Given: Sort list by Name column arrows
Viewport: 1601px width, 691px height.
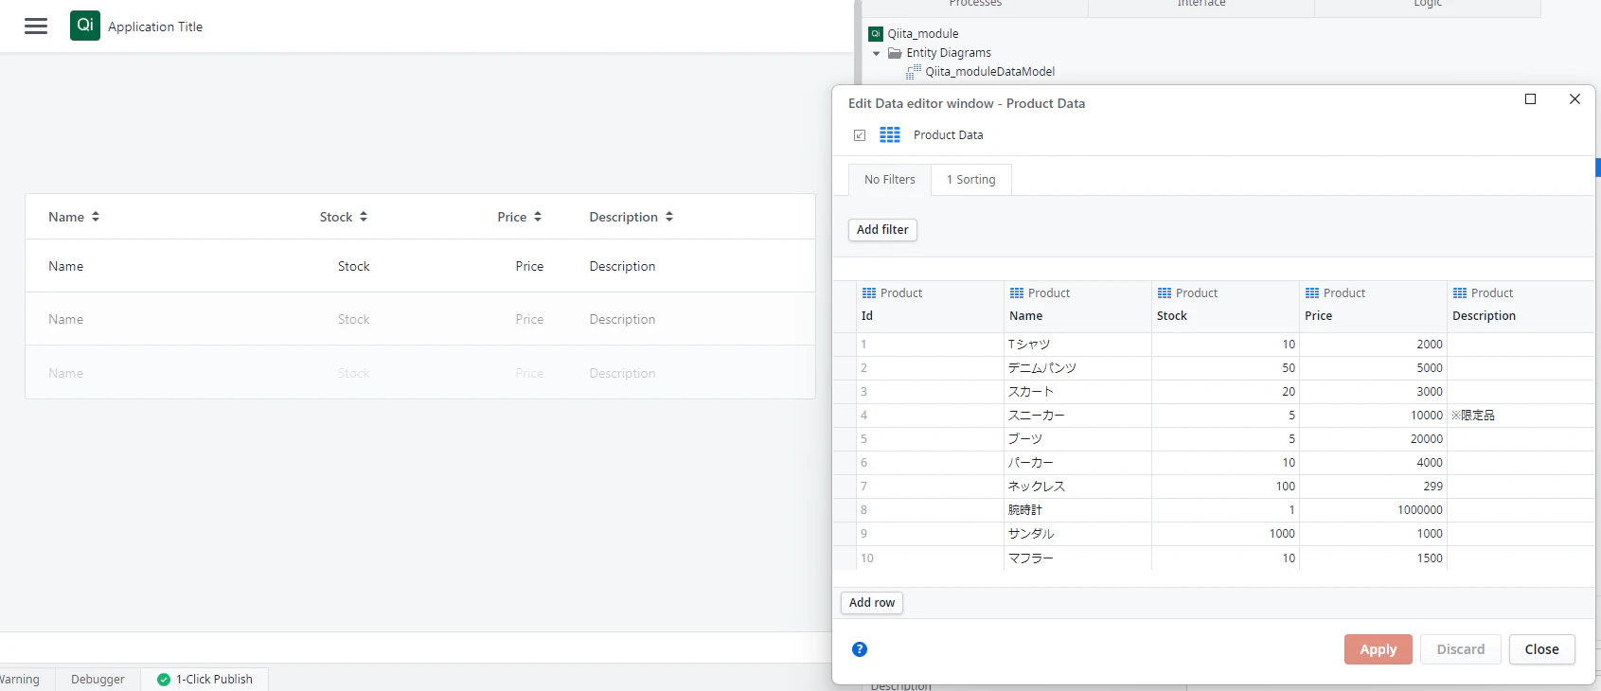Looking at the screenshot, I should point(96,217).
